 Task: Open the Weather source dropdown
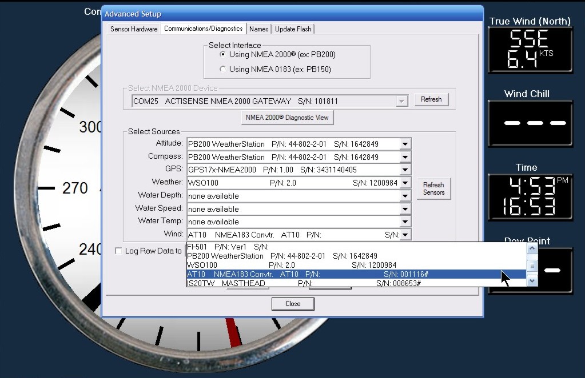(x=405, y=183)
